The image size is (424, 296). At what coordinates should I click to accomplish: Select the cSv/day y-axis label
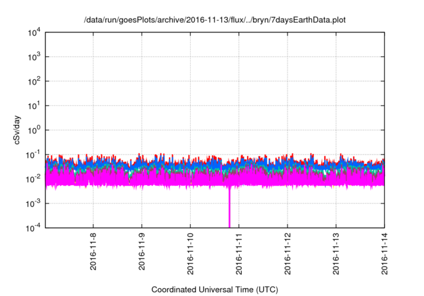[x=17, y=130]
